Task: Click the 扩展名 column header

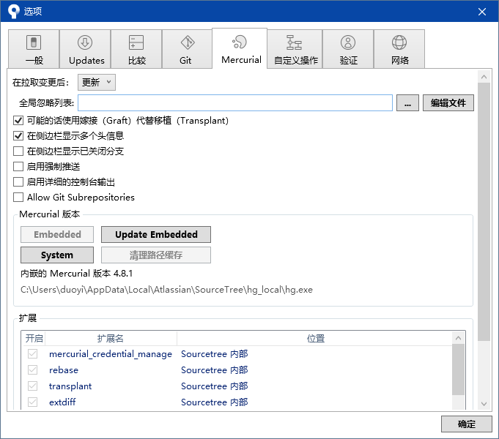Action: click(111, 338)
